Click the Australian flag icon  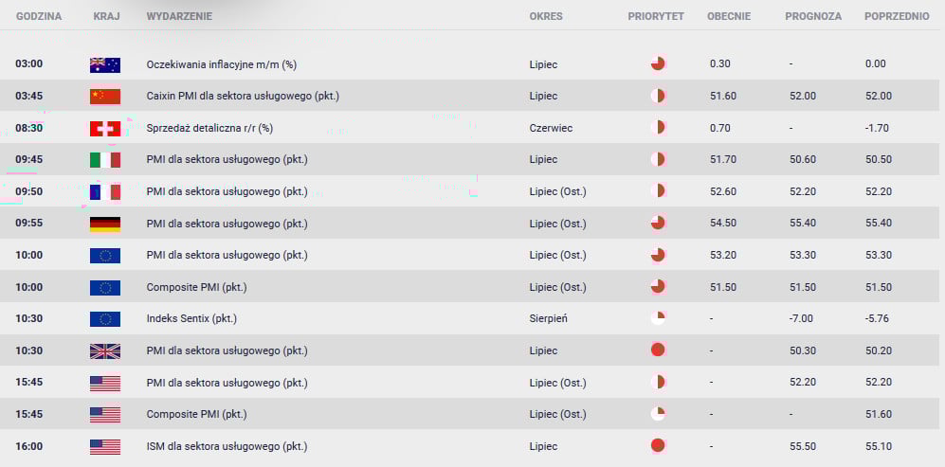point(105,64)
